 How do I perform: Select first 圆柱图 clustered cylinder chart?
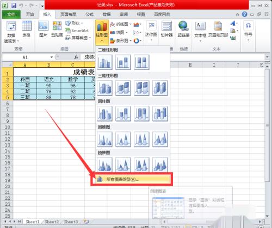pyautogui.click(x=104, y=113)
